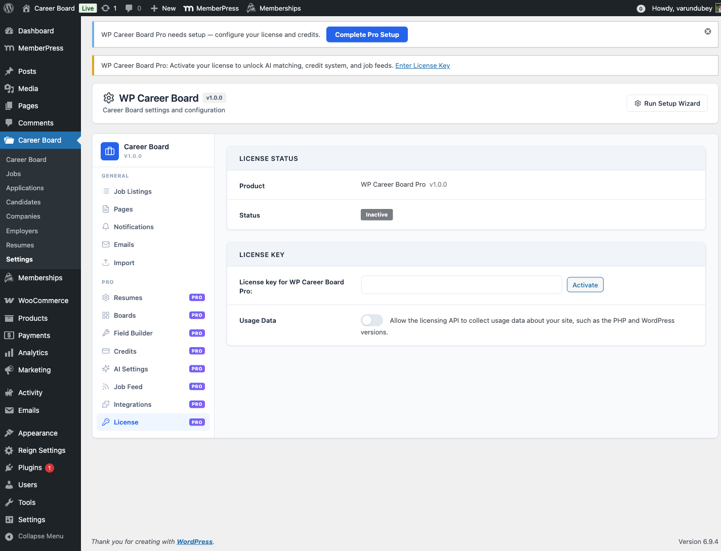This screenshot has height=551, width=721.
Task: Click into the license key input field
Action: 461,285
